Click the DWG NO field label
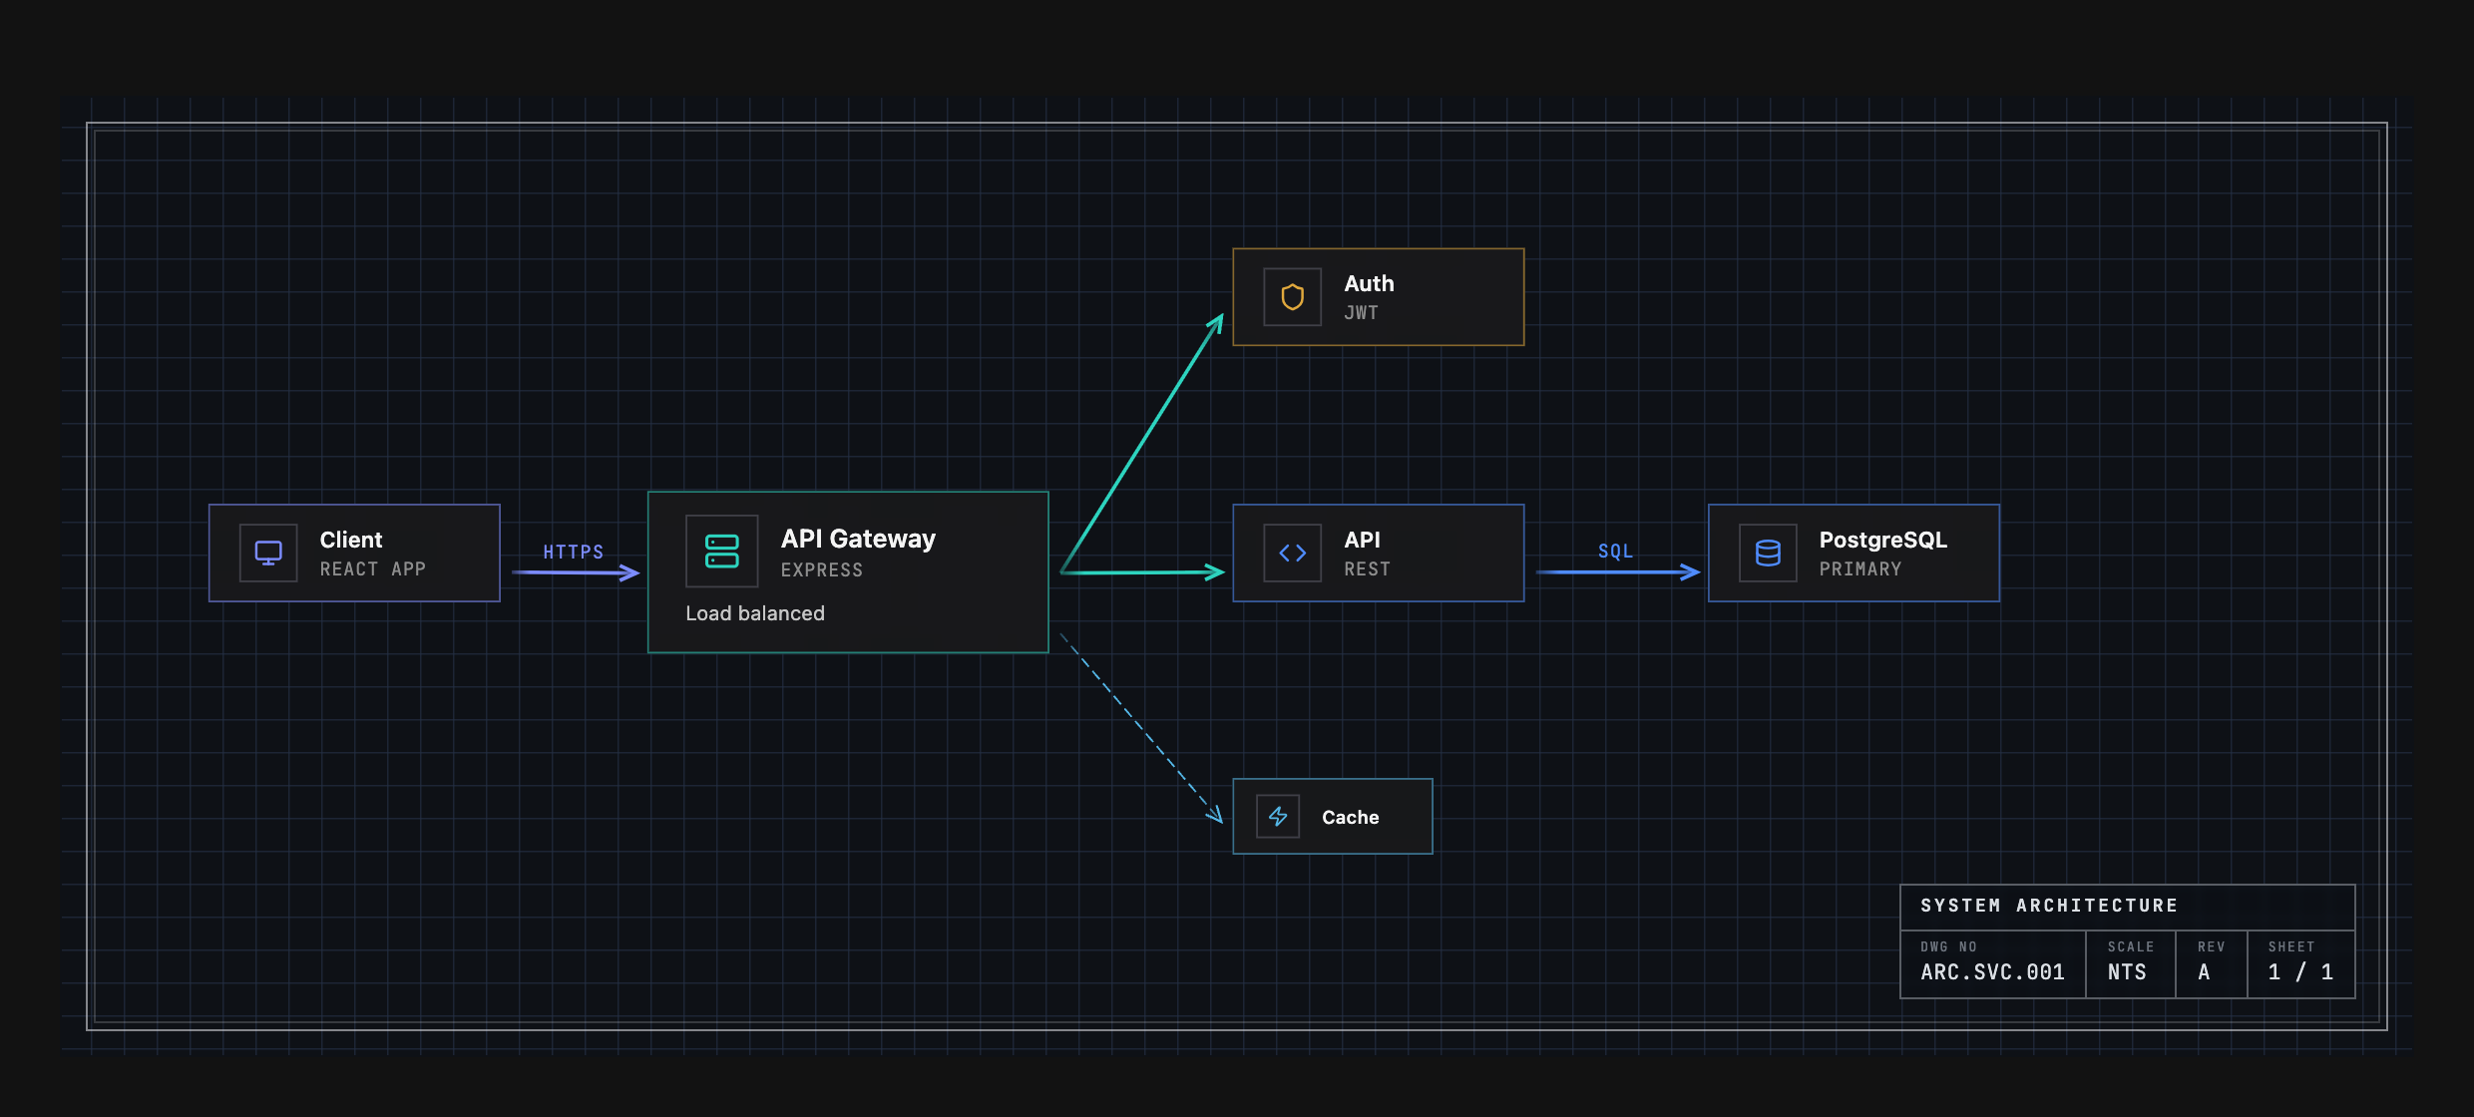2474x1117 pixels. pyautogui.click(x=1948, y=946)
